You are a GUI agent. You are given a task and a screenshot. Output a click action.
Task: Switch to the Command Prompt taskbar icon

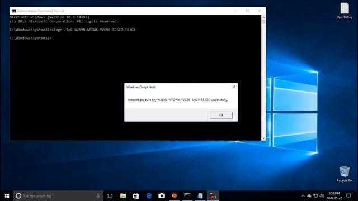coord(187,196)
